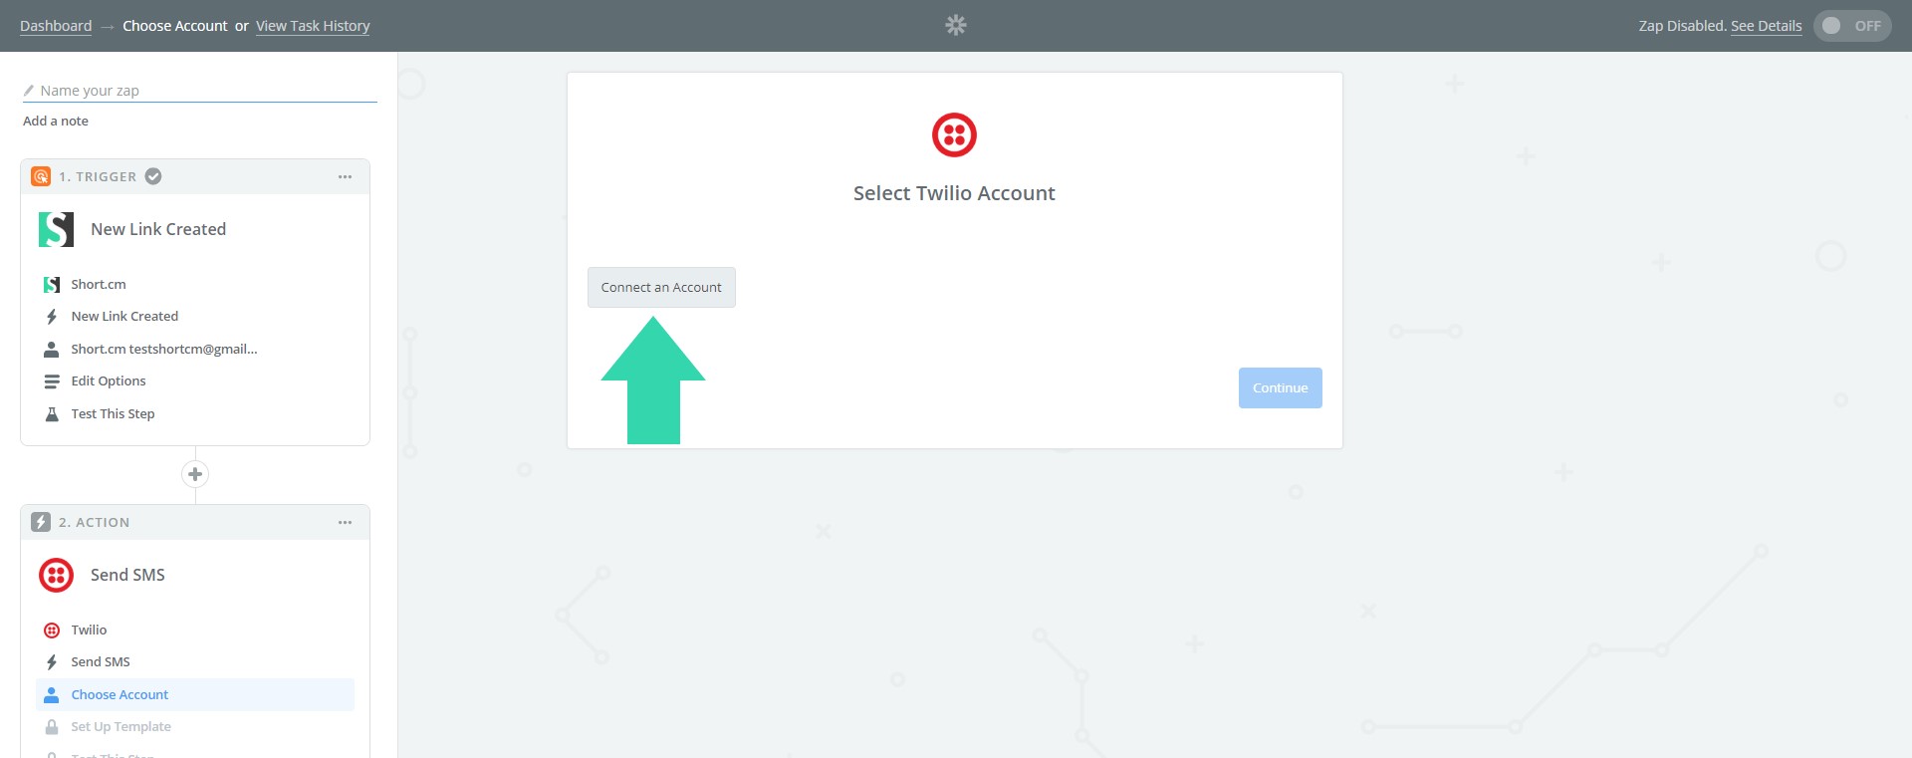Image resolution: width=1912 pixels, height=758 pixels.
Task: Click the Edit Options lines icon
Action: (x=52, y=381)
